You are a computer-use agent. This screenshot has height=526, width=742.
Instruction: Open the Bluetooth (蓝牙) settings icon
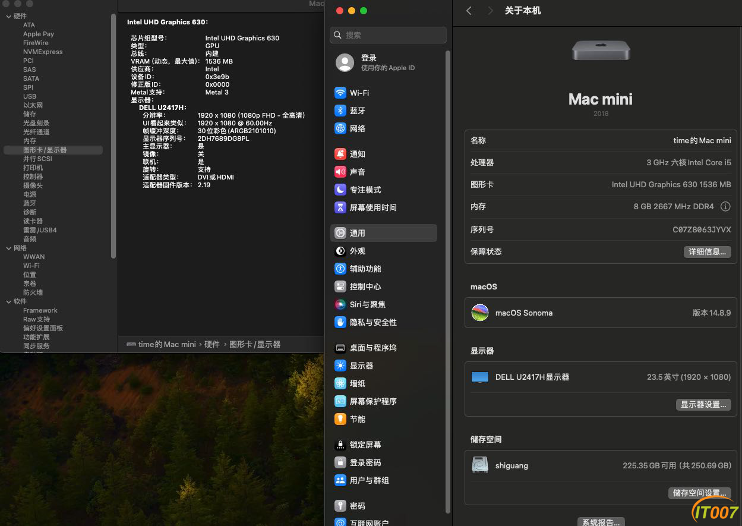(x=340, y=111)
